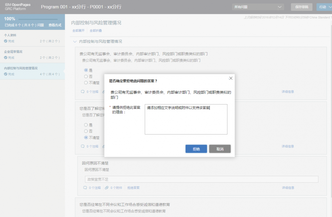Click comment bubble icon in 因何原因不清楚 section
Image resolution: width=332 pixels, height=217 pixels.
point(86,187)
